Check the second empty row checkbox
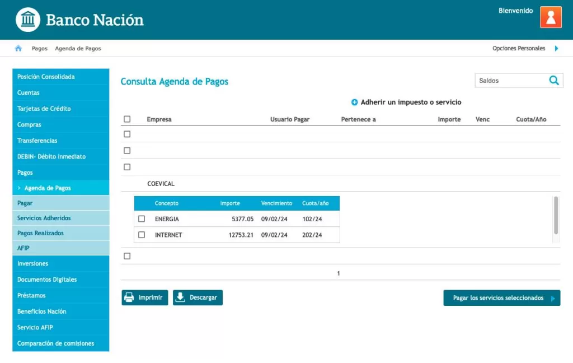573x363 pixels. pyautogui.click(x=127, y=150)
